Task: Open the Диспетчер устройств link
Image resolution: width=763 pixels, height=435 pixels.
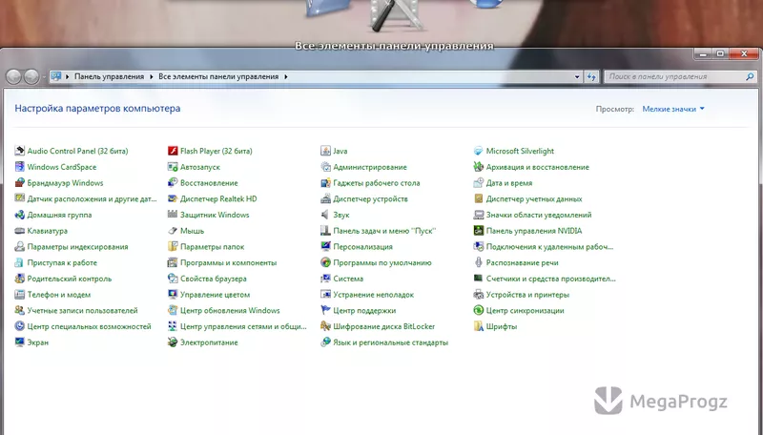Action: tap(370, 198)
